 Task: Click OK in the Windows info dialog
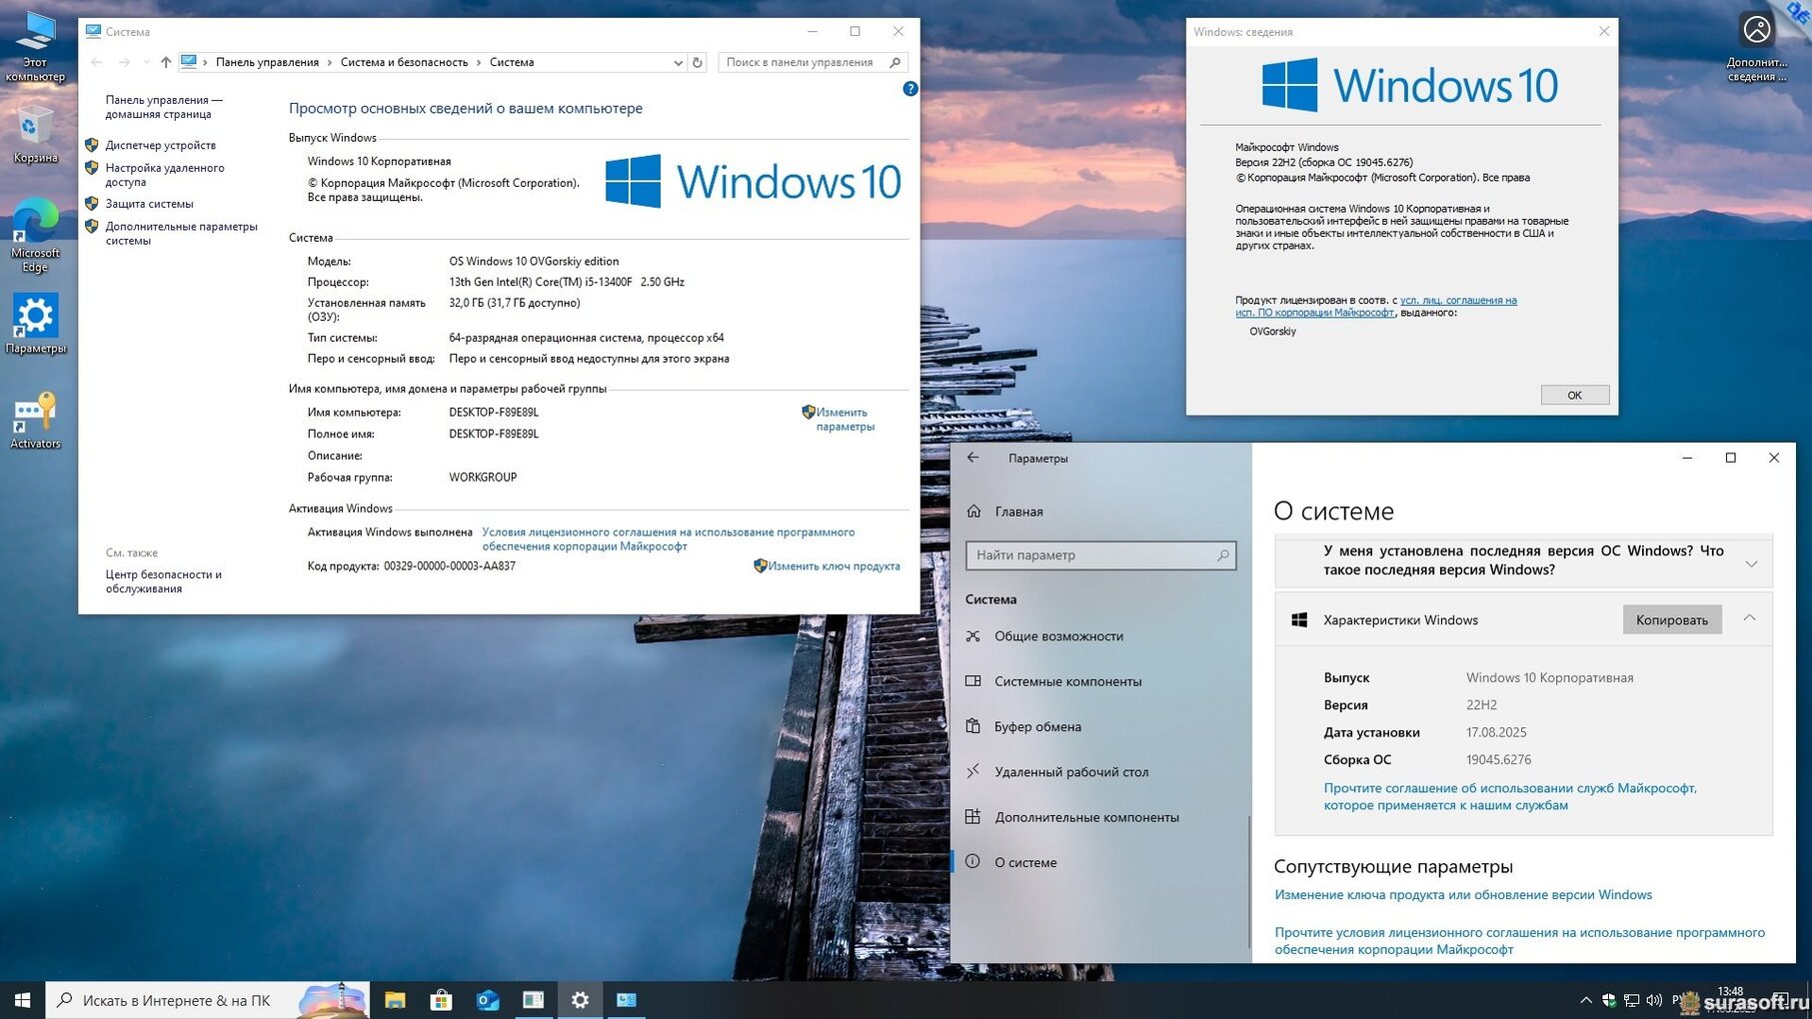tap(1574, 395)
